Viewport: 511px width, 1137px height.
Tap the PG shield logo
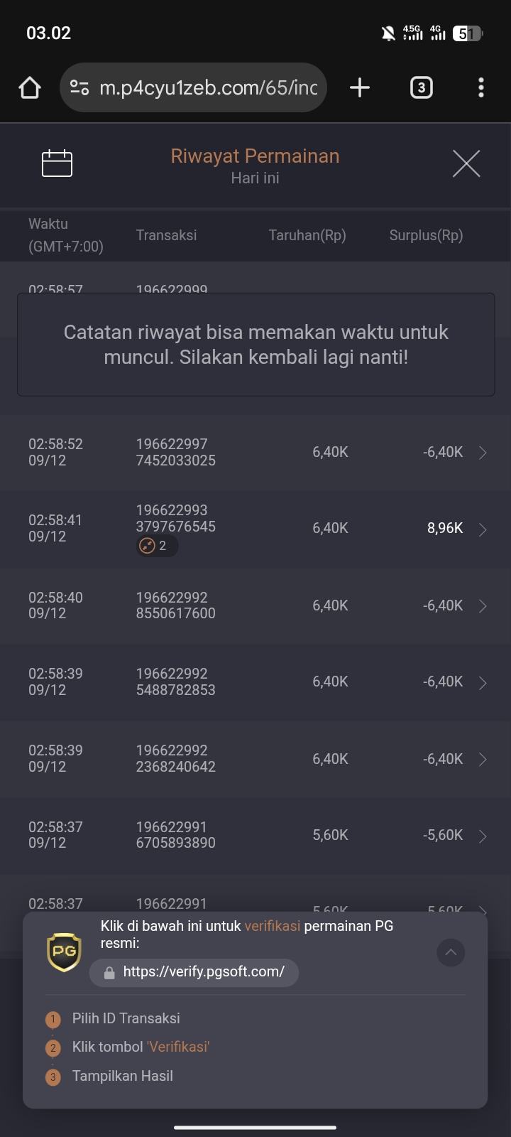click(64, 952)
